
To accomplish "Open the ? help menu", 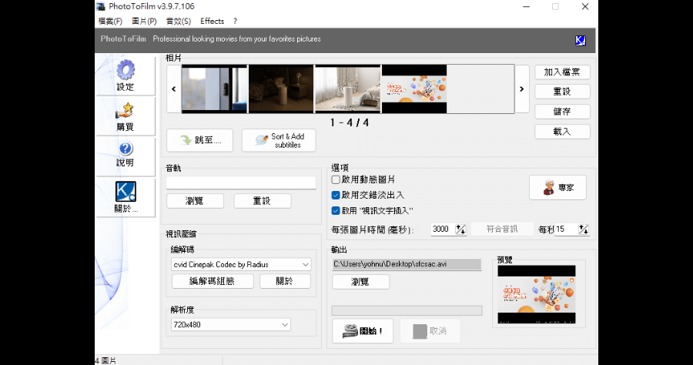I will [235, 22].
